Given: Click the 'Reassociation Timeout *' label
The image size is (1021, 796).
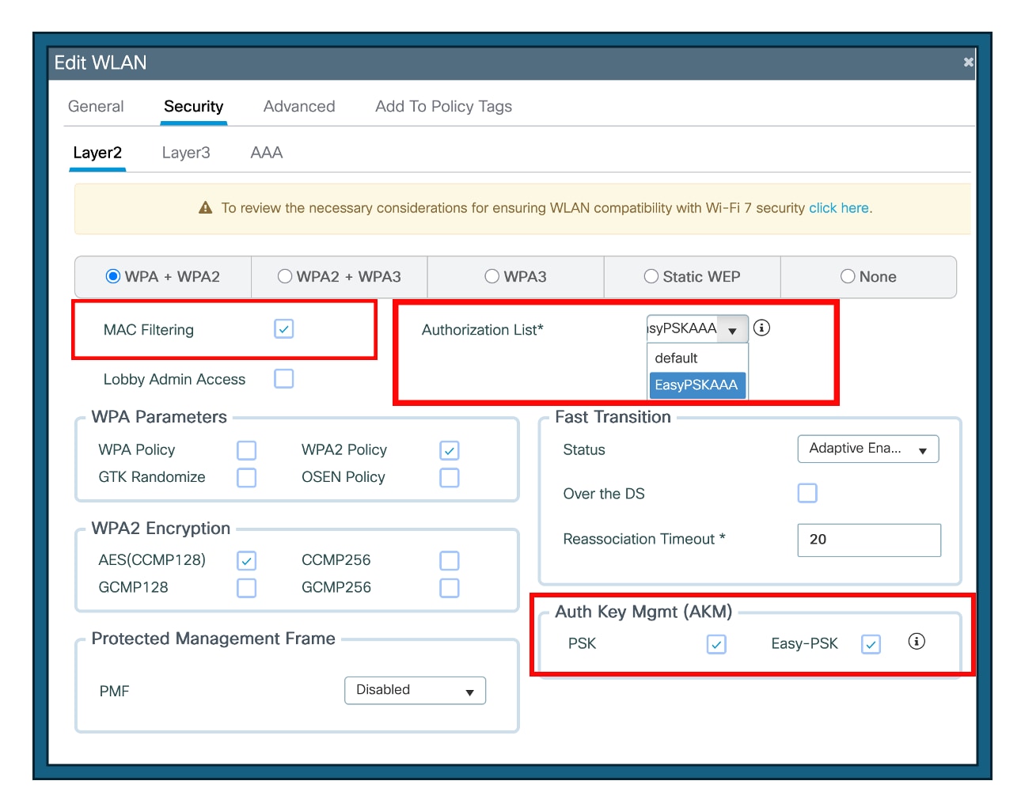Looking at the screenshot, I should [x=644, y=539].
